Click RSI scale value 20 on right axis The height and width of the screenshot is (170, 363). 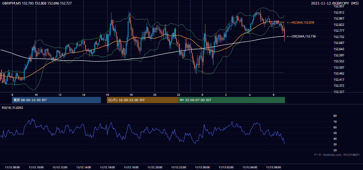tap(335, 150)
